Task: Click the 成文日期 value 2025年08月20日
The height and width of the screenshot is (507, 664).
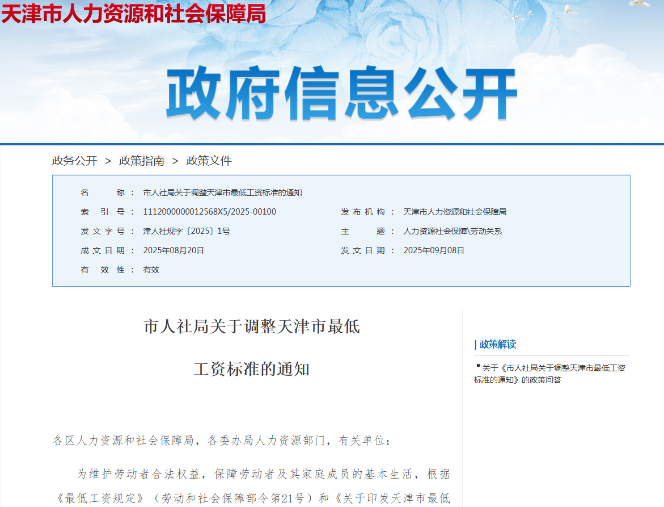Action: (173, 250)
